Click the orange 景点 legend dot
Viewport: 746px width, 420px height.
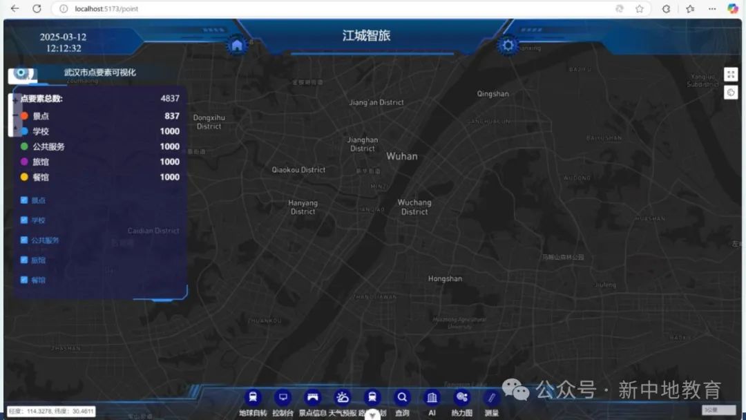point(24,115)
